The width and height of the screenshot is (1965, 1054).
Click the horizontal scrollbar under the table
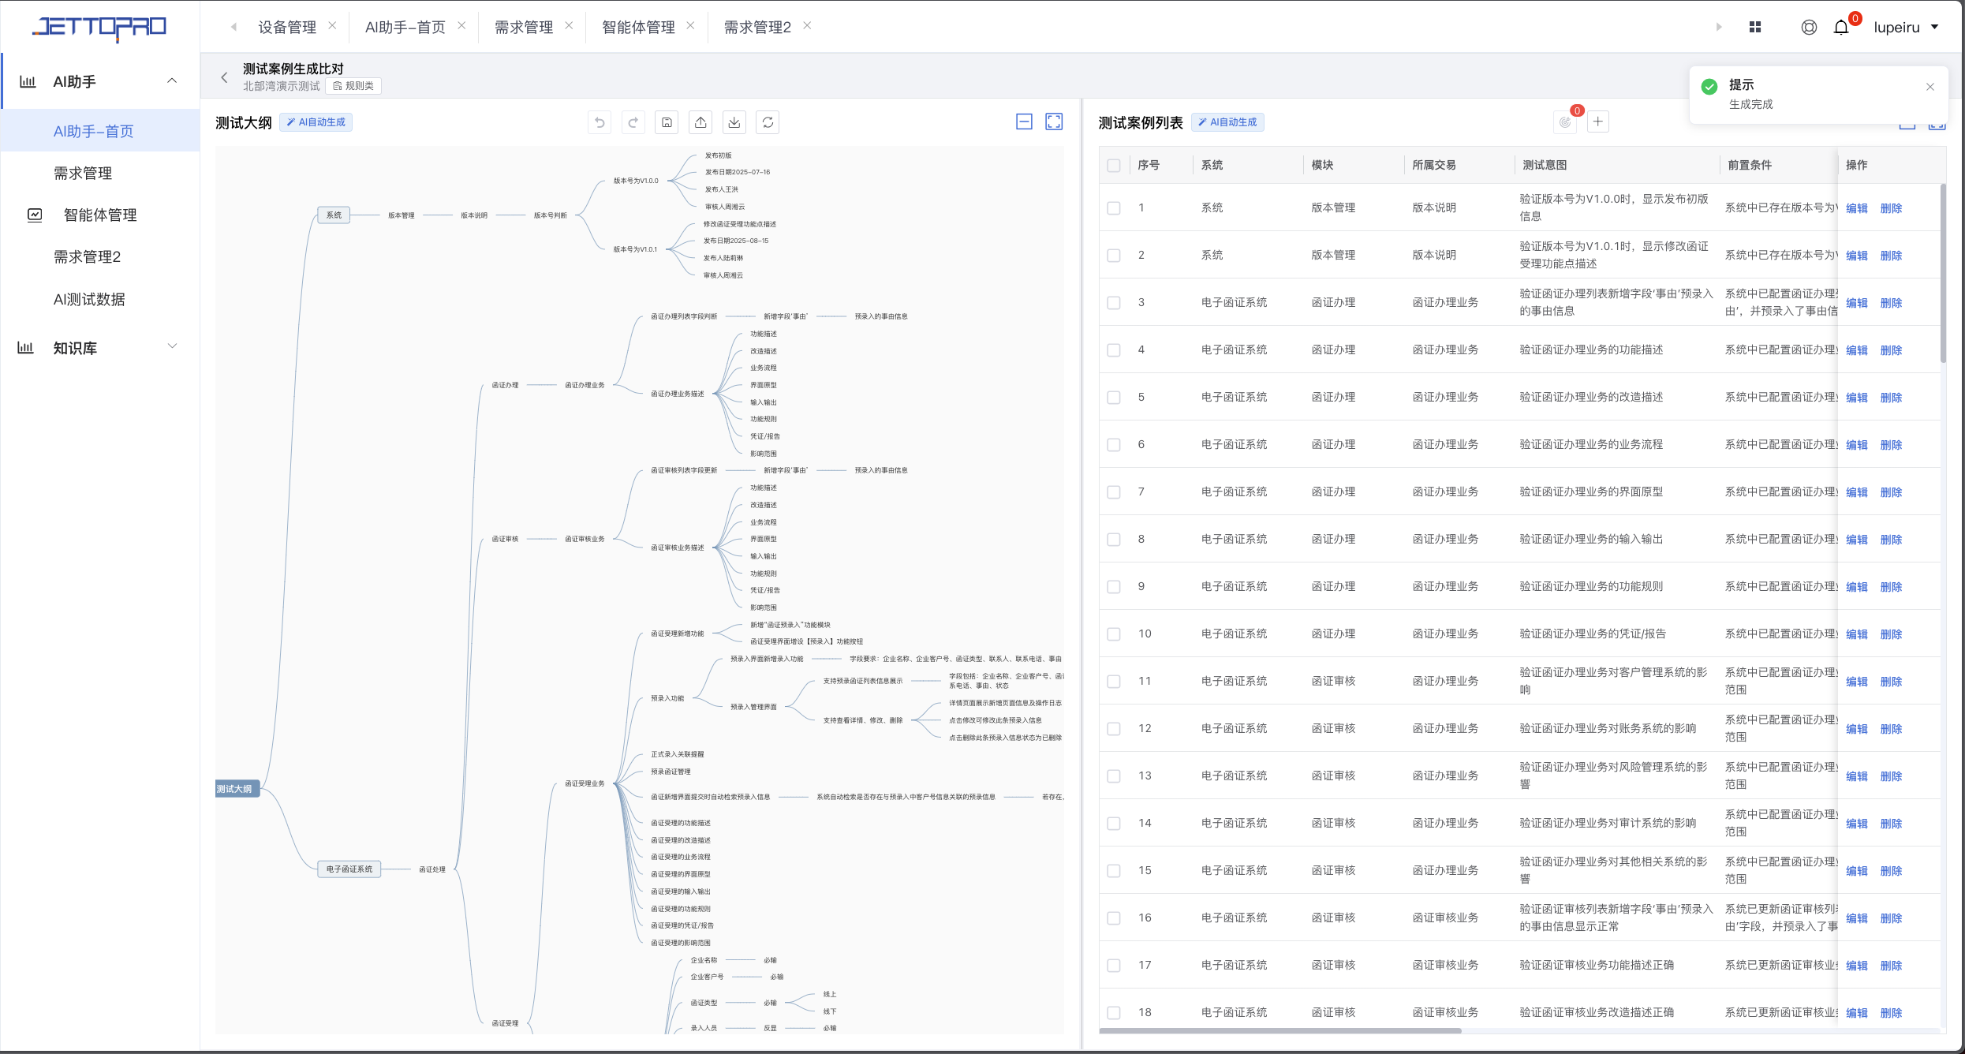click(1279, 1030)
